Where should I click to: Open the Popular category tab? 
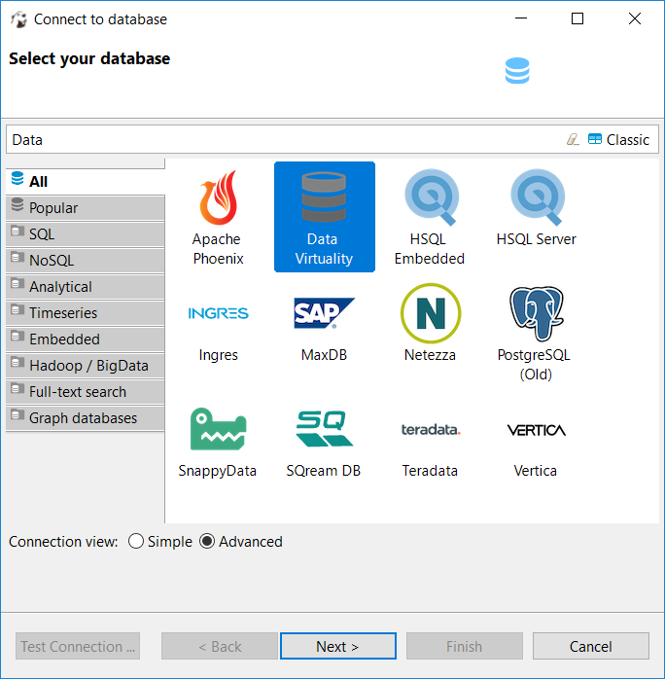[86, 208]
